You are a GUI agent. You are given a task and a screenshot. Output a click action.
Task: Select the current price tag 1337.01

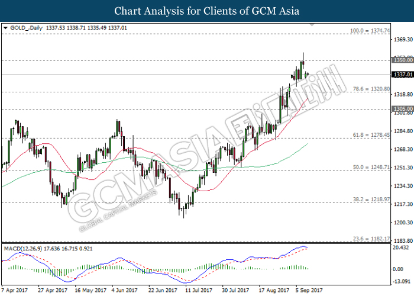pyautogui.click(x=402, y=74)
